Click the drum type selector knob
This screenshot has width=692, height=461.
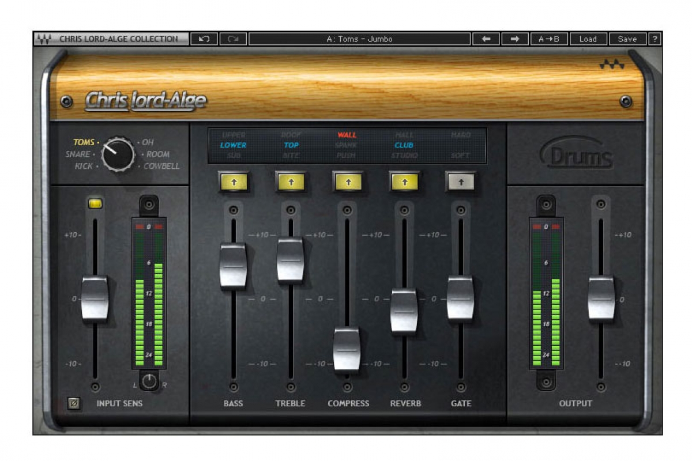(x=118, y=154)
